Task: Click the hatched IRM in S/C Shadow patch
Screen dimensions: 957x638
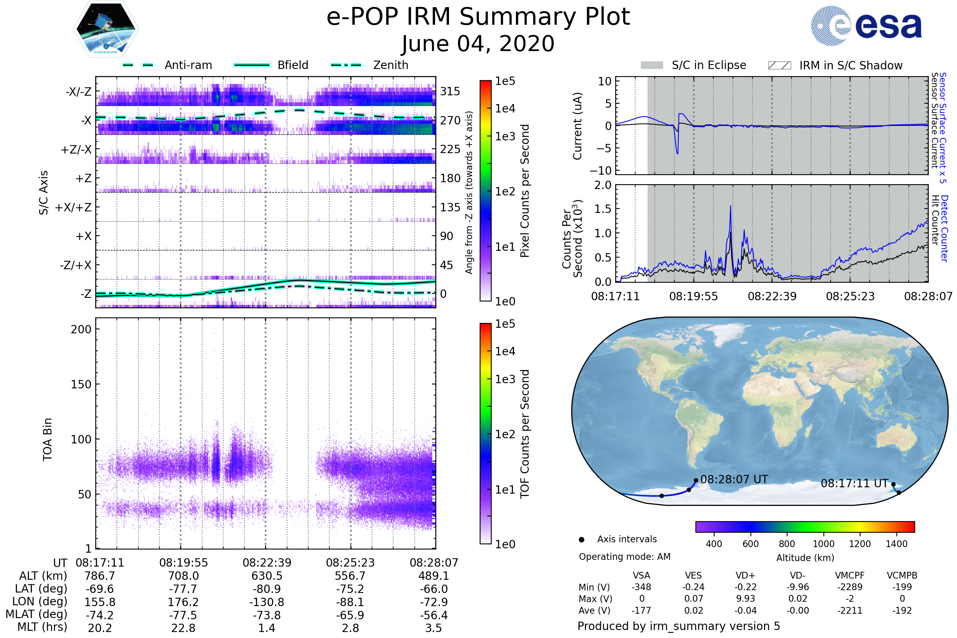Action: [780, 65]
